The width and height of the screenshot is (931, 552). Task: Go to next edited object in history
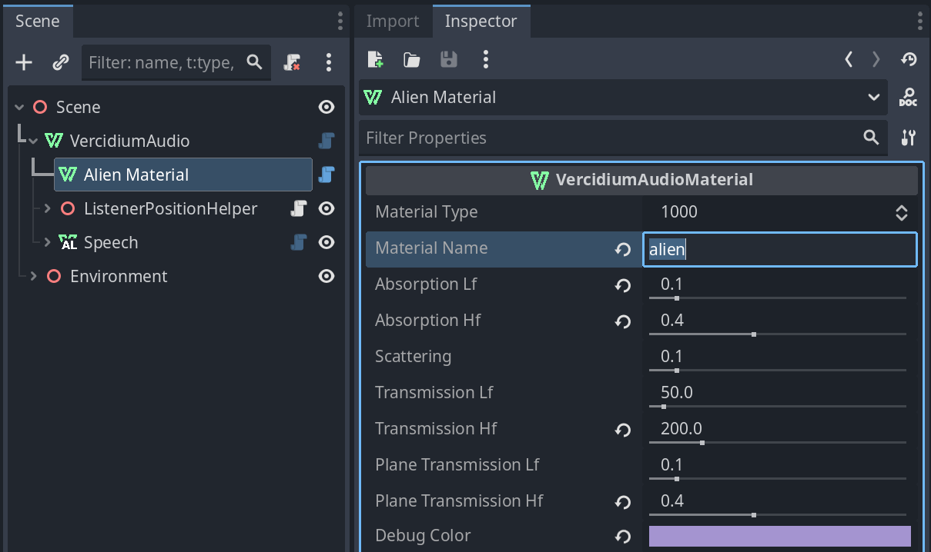pos(876,59)
